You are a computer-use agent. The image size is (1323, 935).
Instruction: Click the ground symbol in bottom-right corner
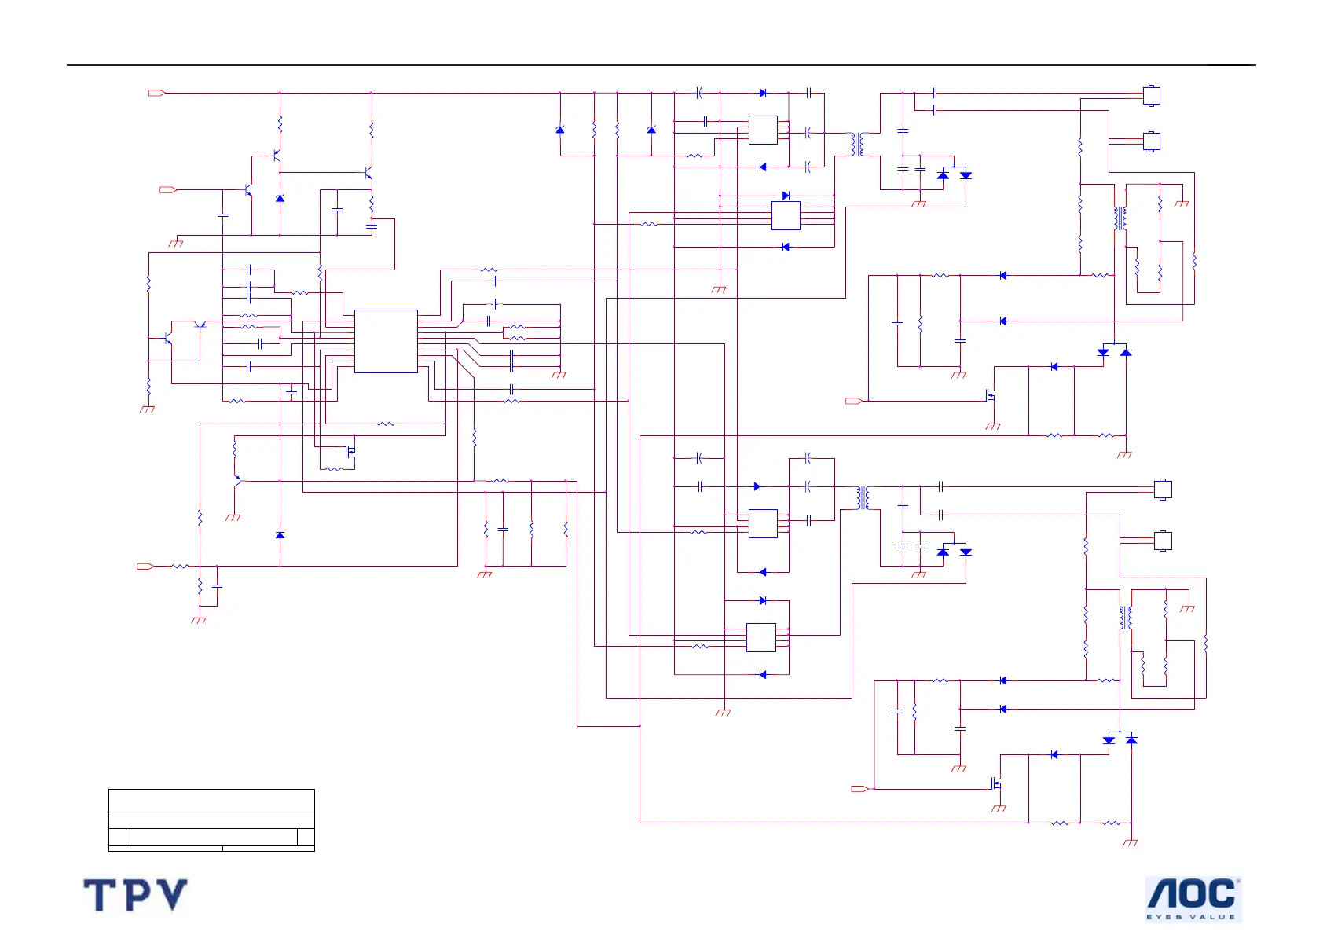[x=1130, y=842]
